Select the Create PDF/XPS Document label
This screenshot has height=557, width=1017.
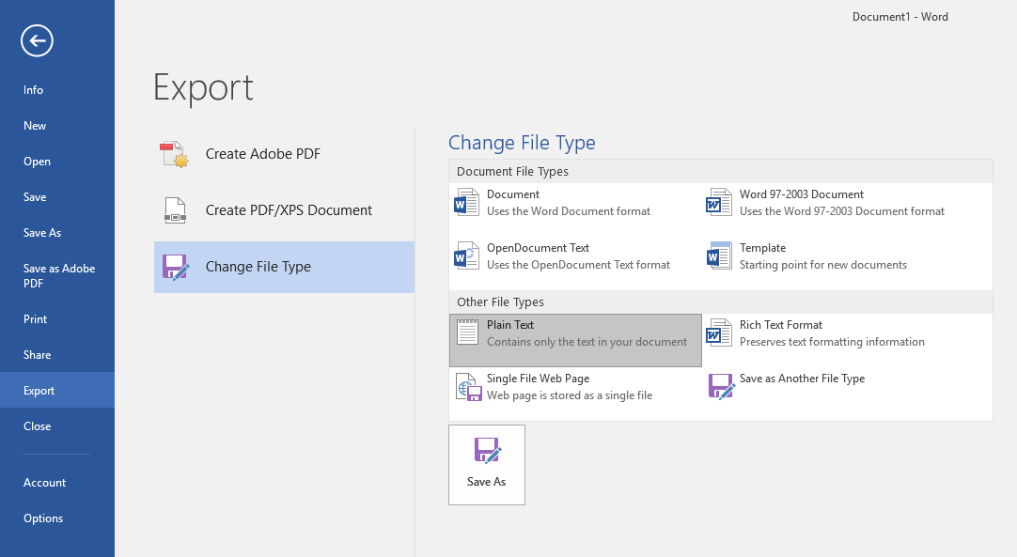(289, 210)
